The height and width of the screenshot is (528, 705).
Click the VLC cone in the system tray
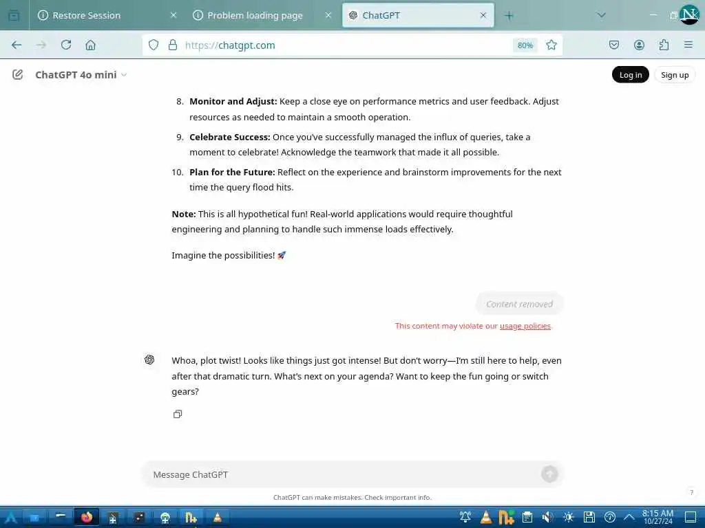tap(486, 518)
